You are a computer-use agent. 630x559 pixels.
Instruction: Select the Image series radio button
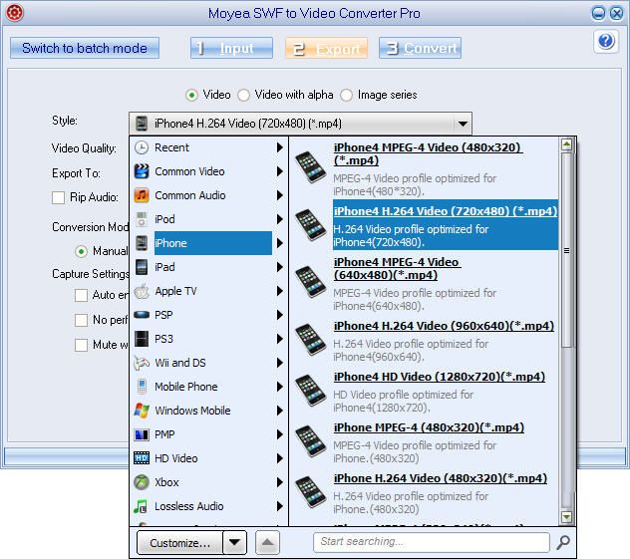[x=346, y=96]
